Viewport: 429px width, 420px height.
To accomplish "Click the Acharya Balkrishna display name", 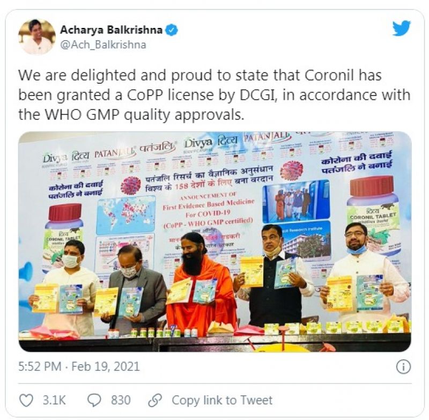I will coord(112,30).
